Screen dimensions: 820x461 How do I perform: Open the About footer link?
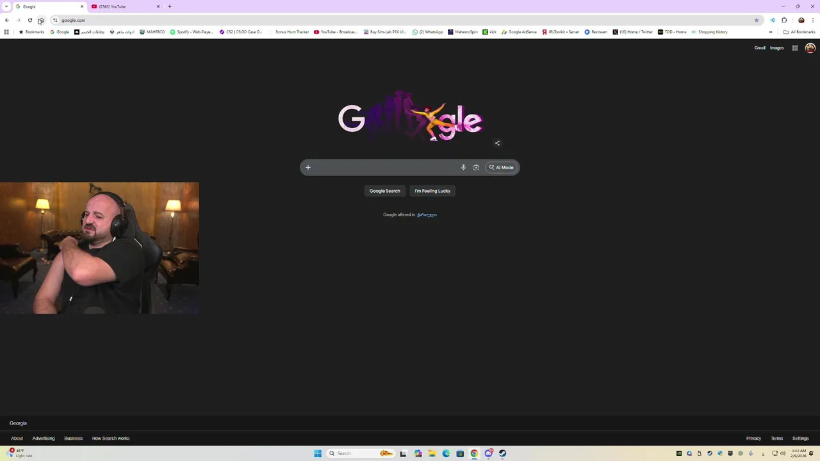coord(17,439)
